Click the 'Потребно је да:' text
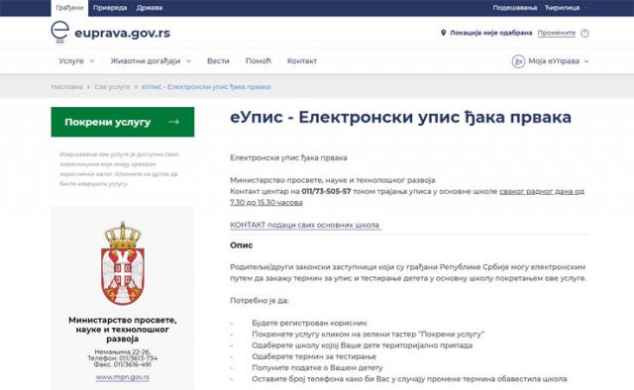 pos(260,301)
